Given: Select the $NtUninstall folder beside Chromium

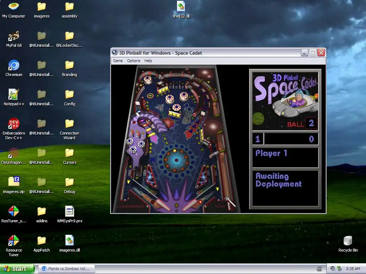Looking at the screenshot, I should (x=41, y=68).
